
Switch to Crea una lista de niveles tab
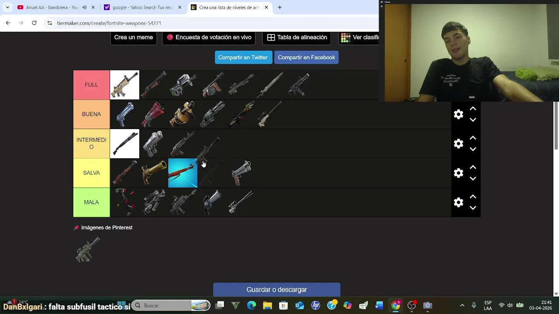(229, 7)
